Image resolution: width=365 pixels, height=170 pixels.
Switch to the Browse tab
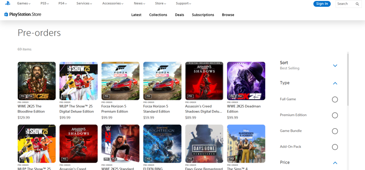coord(228,15)
